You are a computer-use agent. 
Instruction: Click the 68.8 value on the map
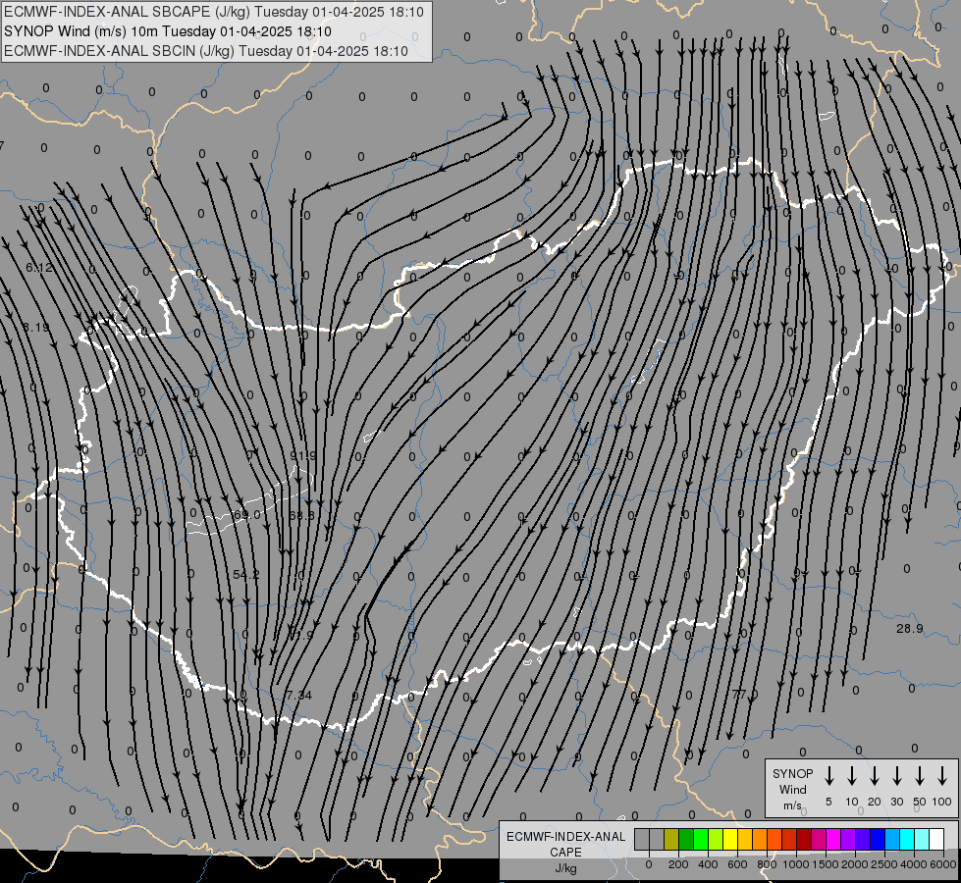pyautogui.click(x=301, y=515)
